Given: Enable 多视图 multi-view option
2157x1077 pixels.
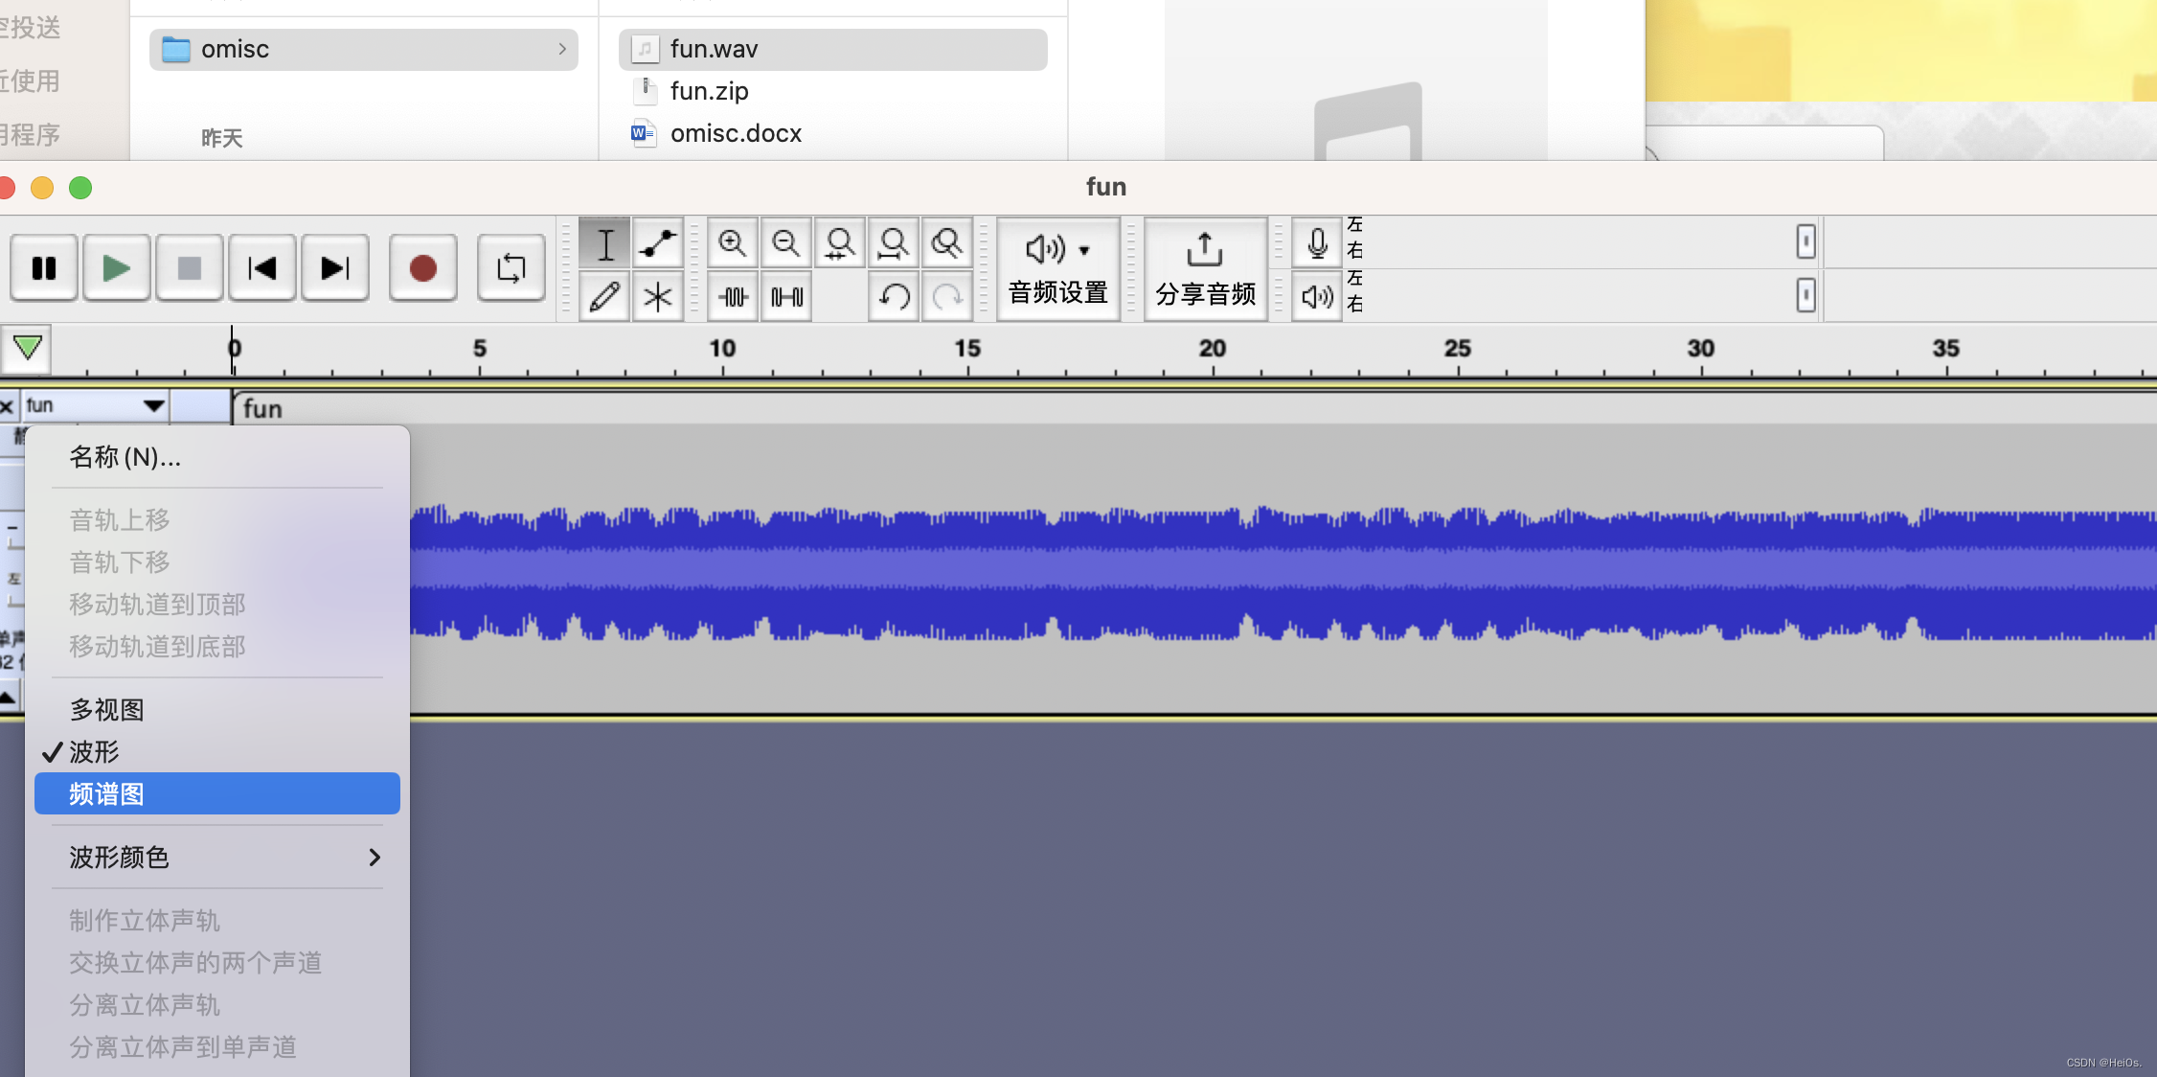Looking at the screenshot, I should (106, 710).
